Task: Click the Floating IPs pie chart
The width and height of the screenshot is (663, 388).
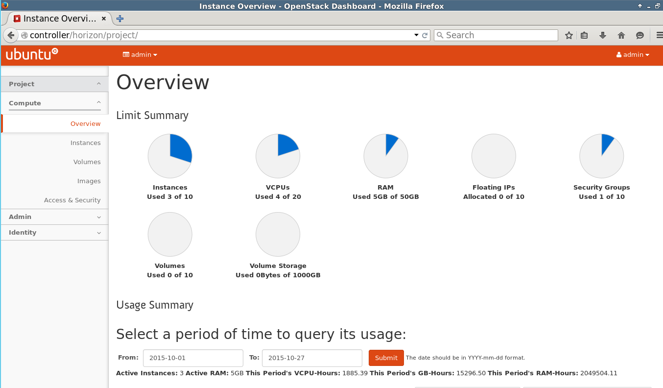Action: pos(494,156)
